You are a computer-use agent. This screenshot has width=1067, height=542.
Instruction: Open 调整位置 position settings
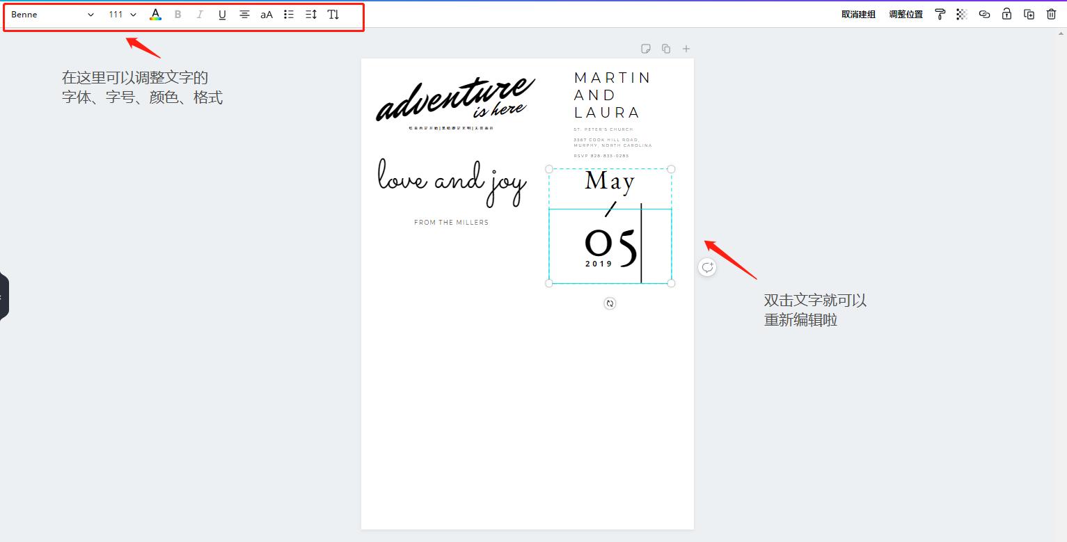pyautogui.click(x=906, y=13)
